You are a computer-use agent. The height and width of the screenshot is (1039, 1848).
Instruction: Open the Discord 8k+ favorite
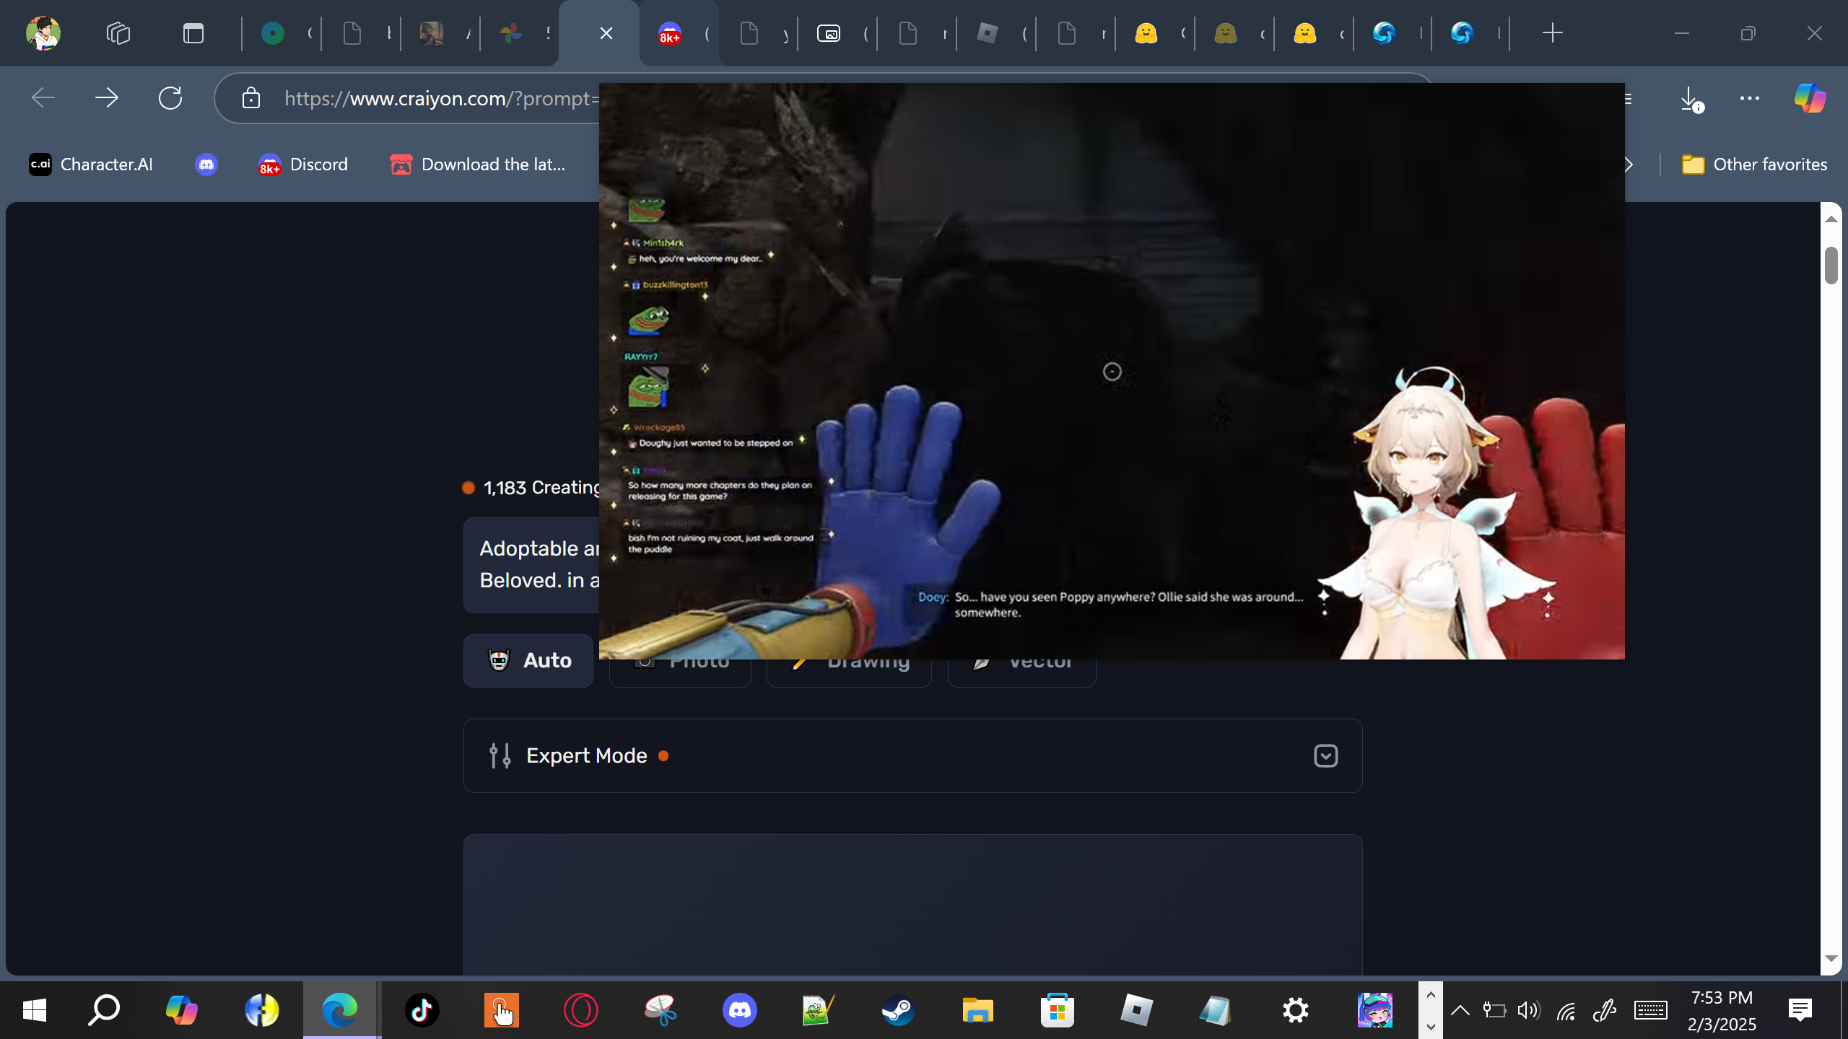coord(303,165)
